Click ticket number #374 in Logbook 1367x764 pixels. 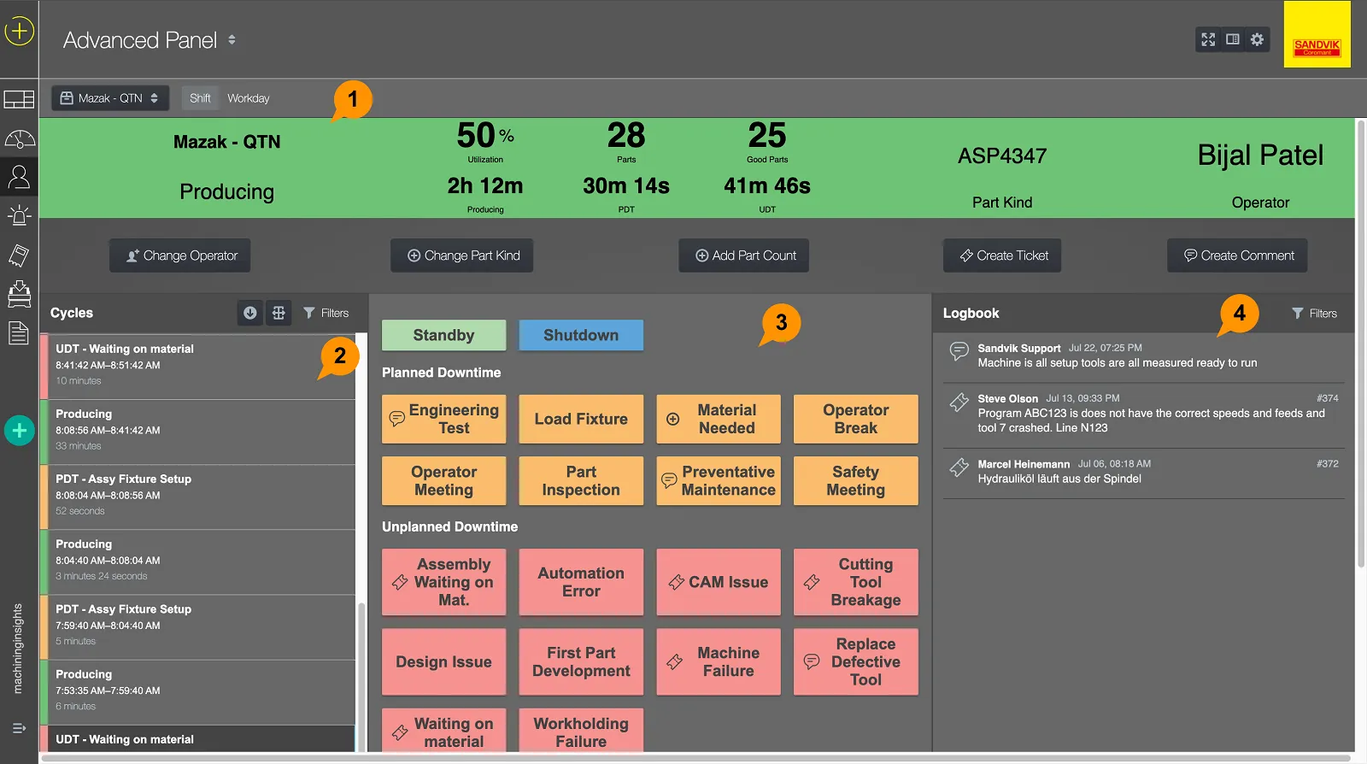pyautogui.click(x=1328, y=398)
